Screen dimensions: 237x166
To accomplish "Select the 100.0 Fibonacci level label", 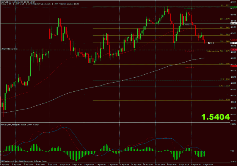I will [224, 64].
